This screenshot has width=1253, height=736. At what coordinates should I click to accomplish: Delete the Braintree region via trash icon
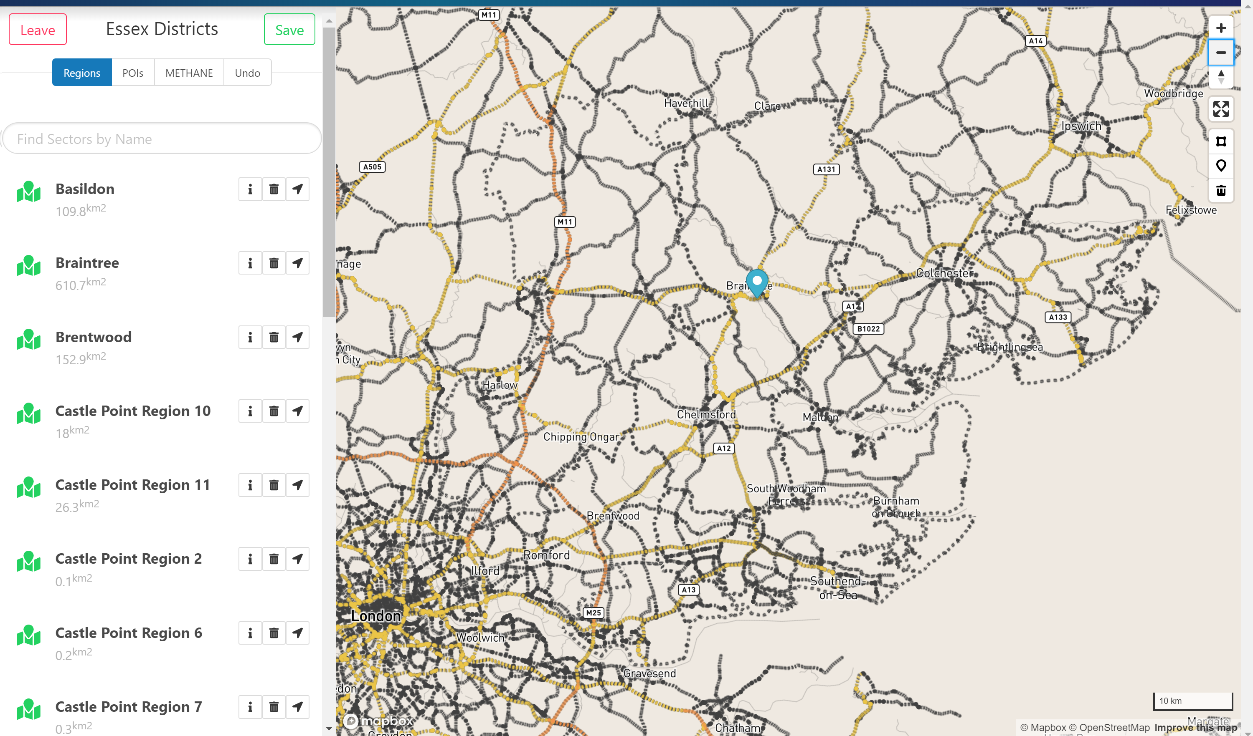point(274,263)
